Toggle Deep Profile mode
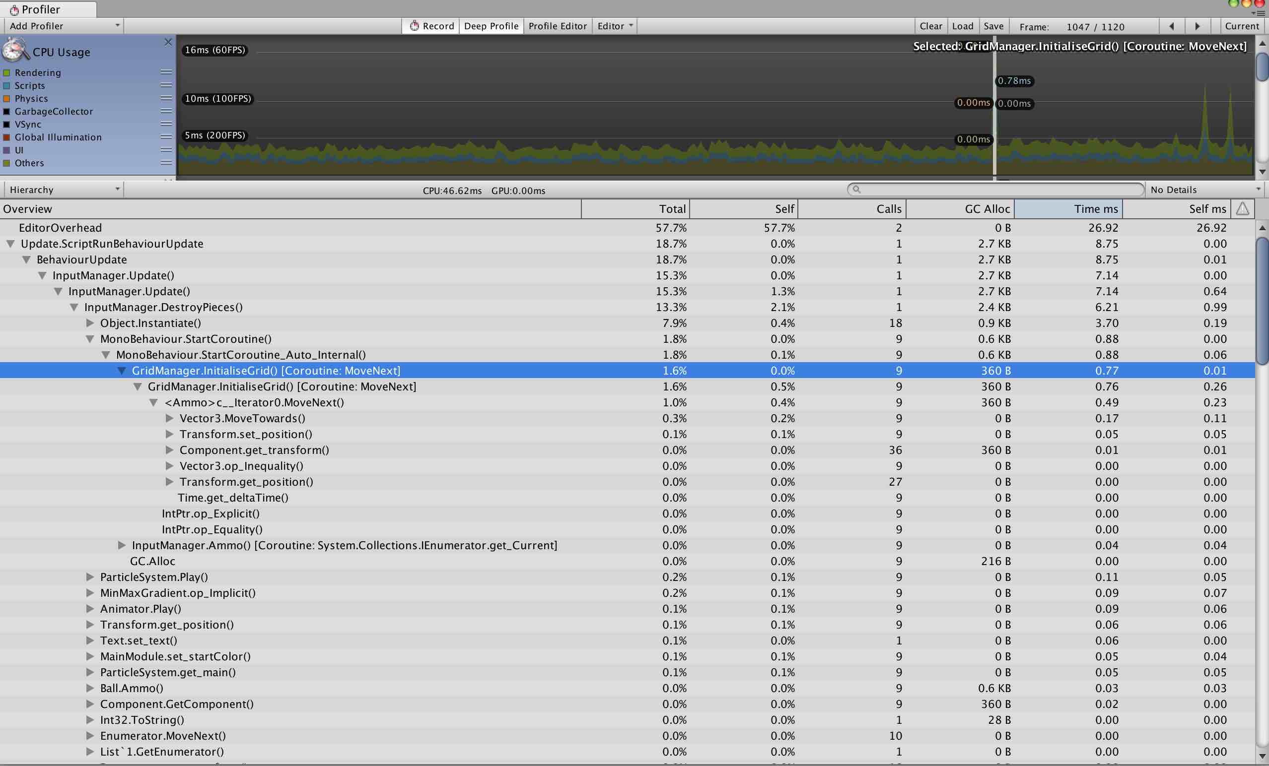This screenshot has width=1269, height=766. tap(491, 26)
